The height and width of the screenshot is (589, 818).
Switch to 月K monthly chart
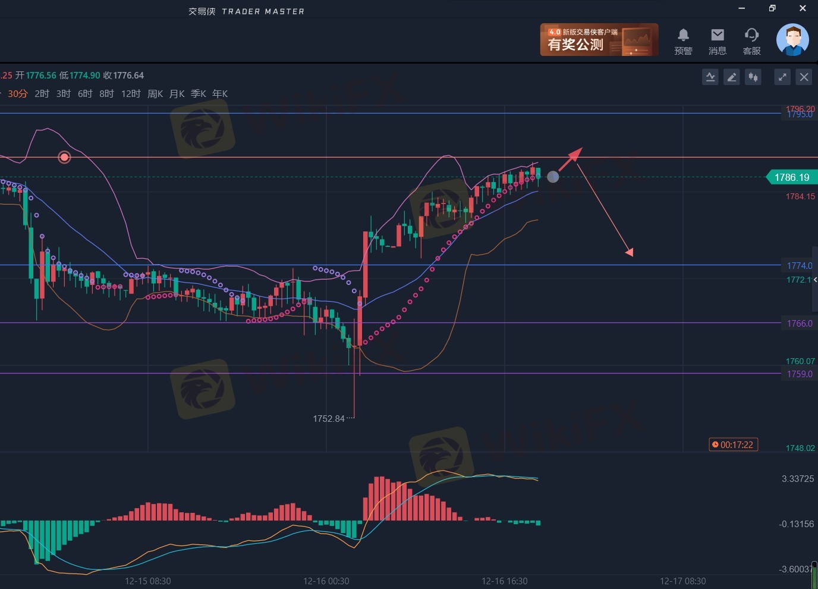[177, 94]
